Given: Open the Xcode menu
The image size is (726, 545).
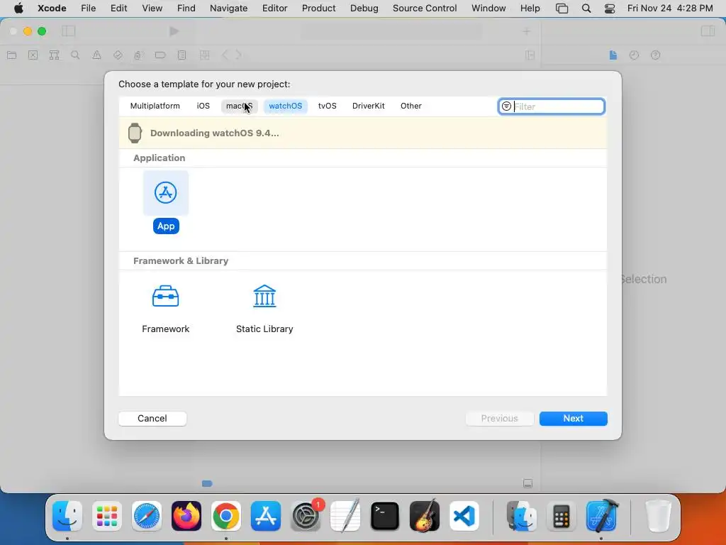Looking at the screenshot, I should coord(52,8).
